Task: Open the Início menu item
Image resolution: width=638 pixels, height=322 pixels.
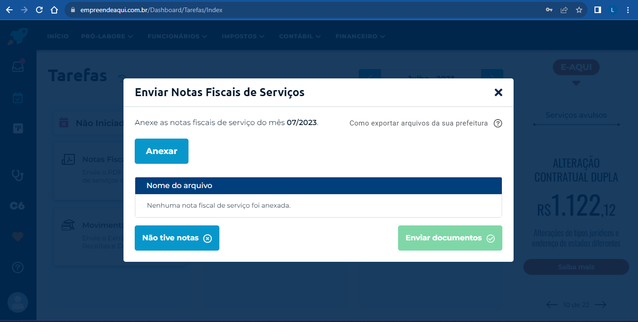Action: pyautogui.click(x=58, y=36)
